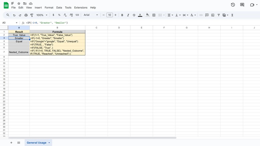The image size is (260, 146).
Task: Open the text color A icon
Action: [x=140, y=15]
